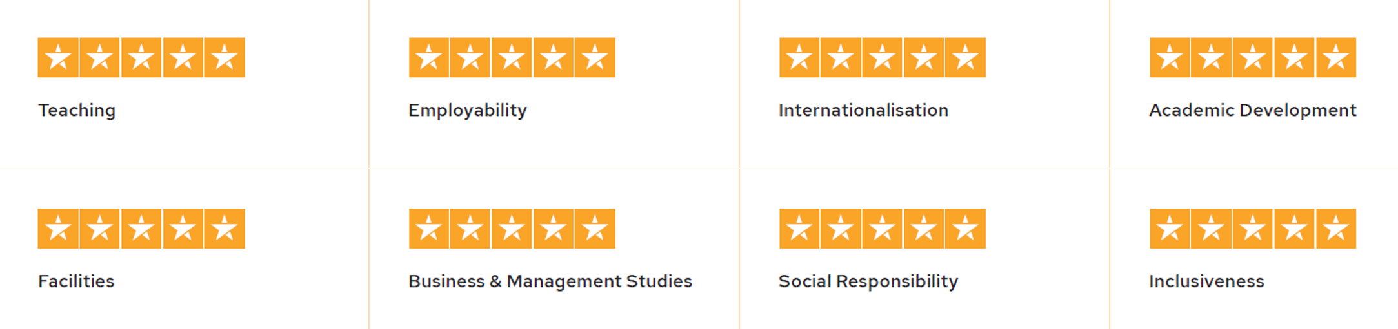Select the Academic Development label
The height and width of the screenshot is (329, 1398).
(x=1253, y=111)
